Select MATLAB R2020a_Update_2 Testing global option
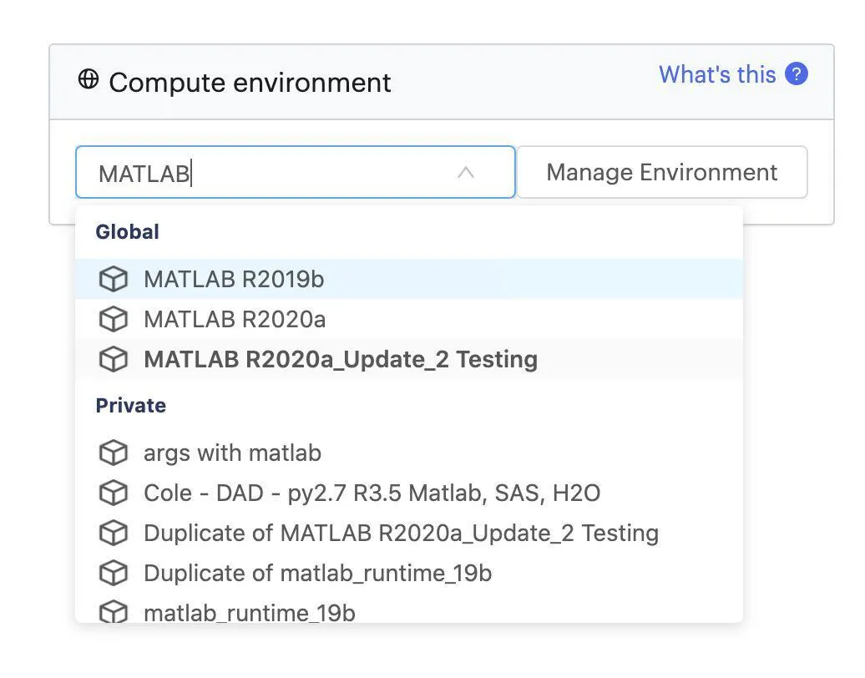Image resolution: width=865 pixels, height=678 pixels. [341, 359]
